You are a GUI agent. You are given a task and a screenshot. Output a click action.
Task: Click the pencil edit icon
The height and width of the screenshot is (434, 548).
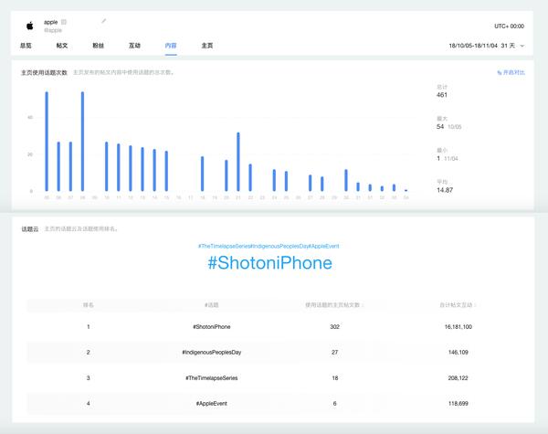pyautogui.click(x=104, y=21)
